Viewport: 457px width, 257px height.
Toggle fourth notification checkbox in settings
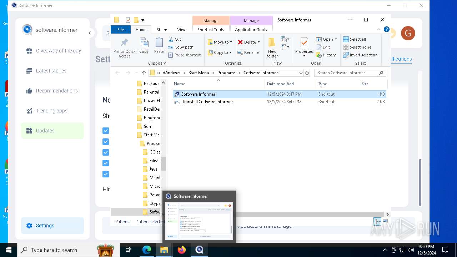point(106,163)
